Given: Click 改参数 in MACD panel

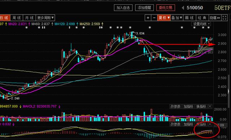Looking at the screenshot, I should 176,124.
